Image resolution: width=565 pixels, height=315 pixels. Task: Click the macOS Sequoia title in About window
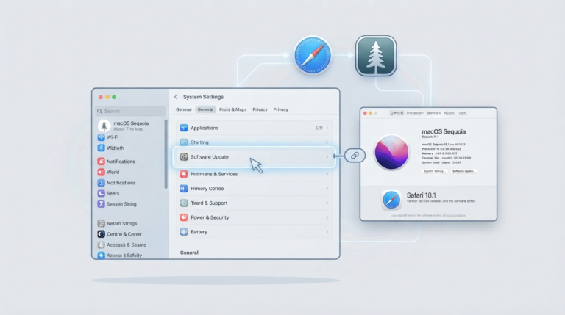point(444,131)
